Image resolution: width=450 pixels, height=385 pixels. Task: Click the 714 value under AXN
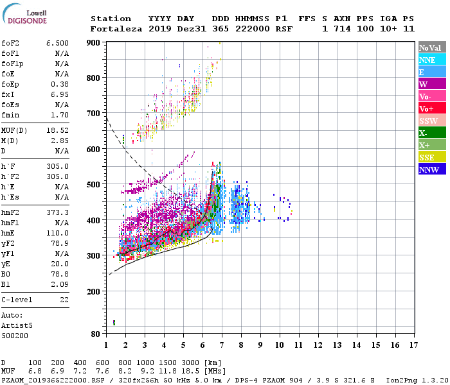point(342,29)
